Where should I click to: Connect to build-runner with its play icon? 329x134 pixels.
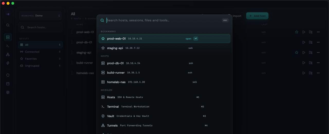click(304, 63)
